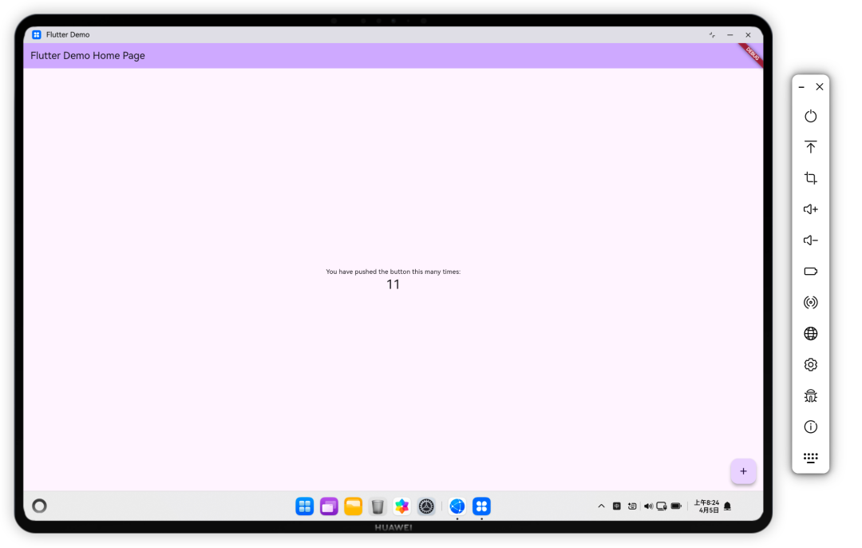Click the globe network icon in emulator toolbar

[810, 334]
